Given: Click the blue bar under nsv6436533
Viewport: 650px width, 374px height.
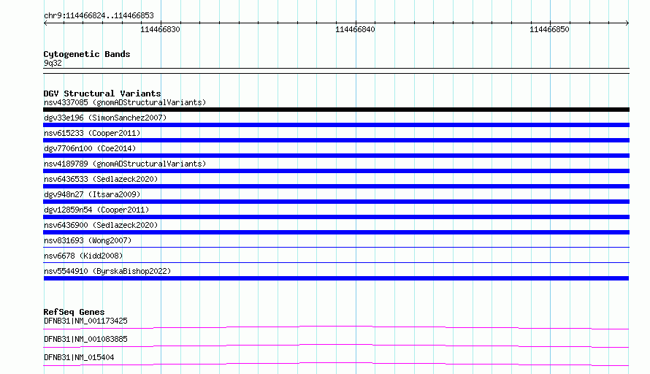Looking at the screenshot, I should (336, 186).
